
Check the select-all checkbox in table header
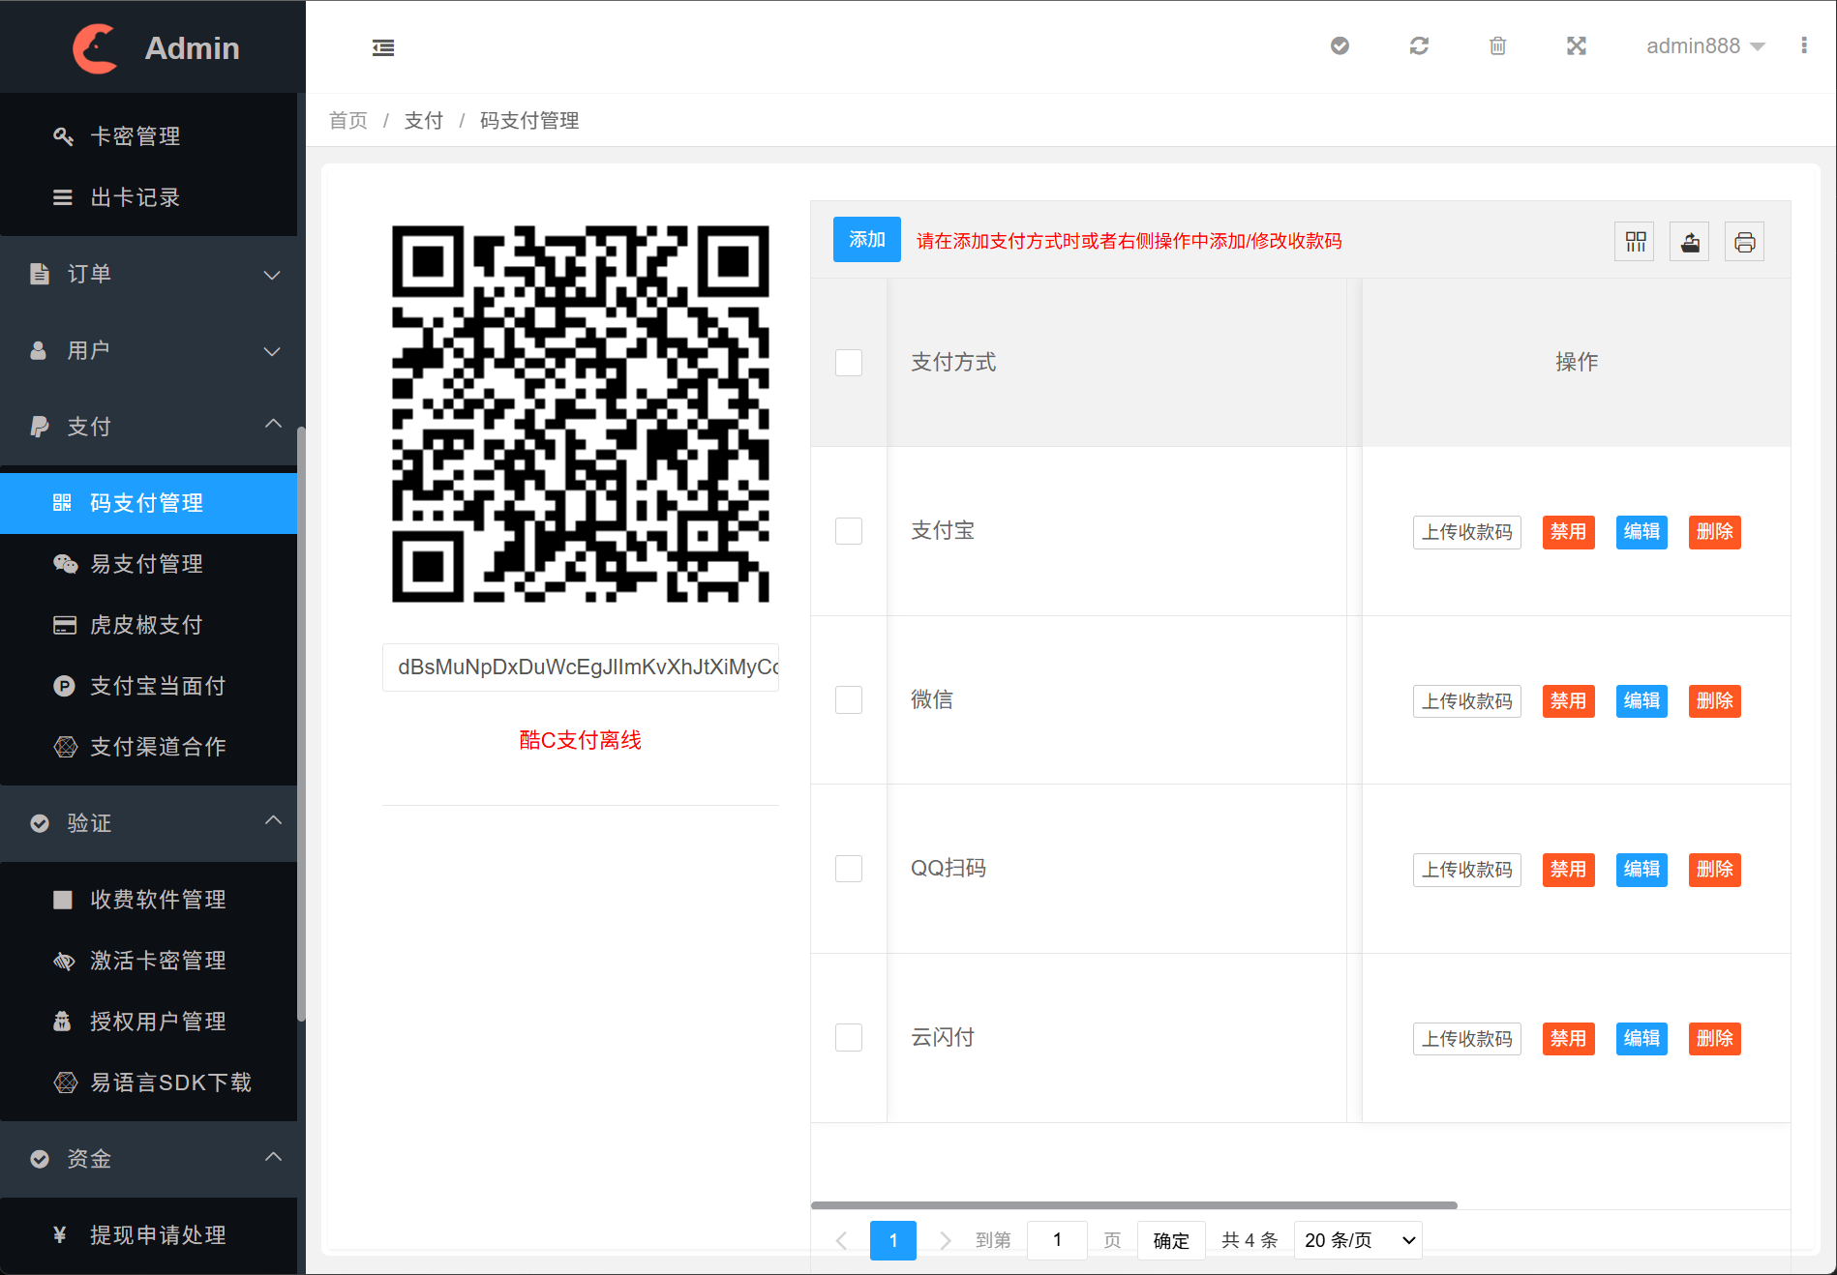(849, 363)
